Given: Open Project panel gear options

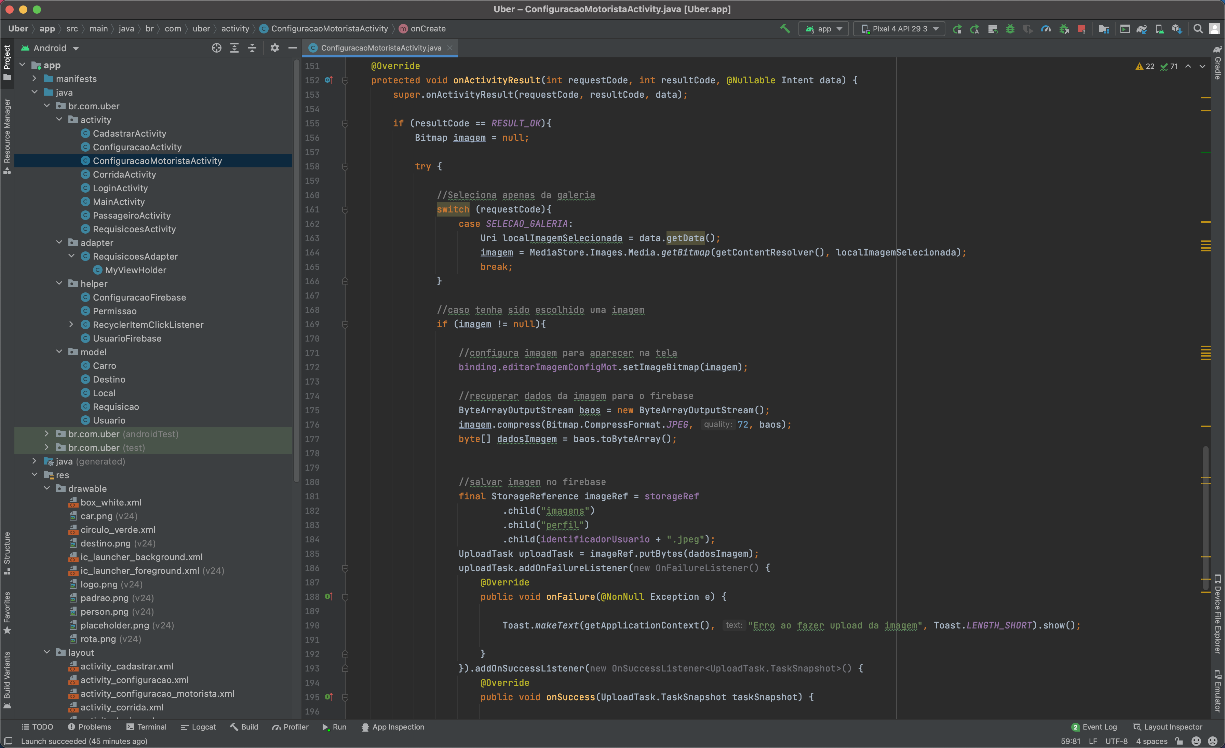Looking at the screenshot, I should [274, 48].
